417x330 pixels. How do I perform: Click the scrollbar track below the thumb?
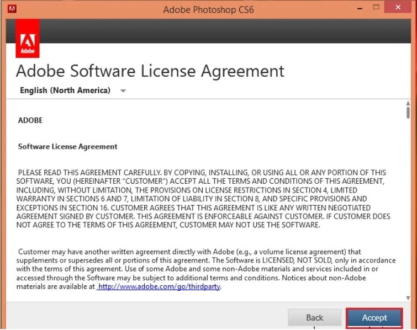(408, 221)
